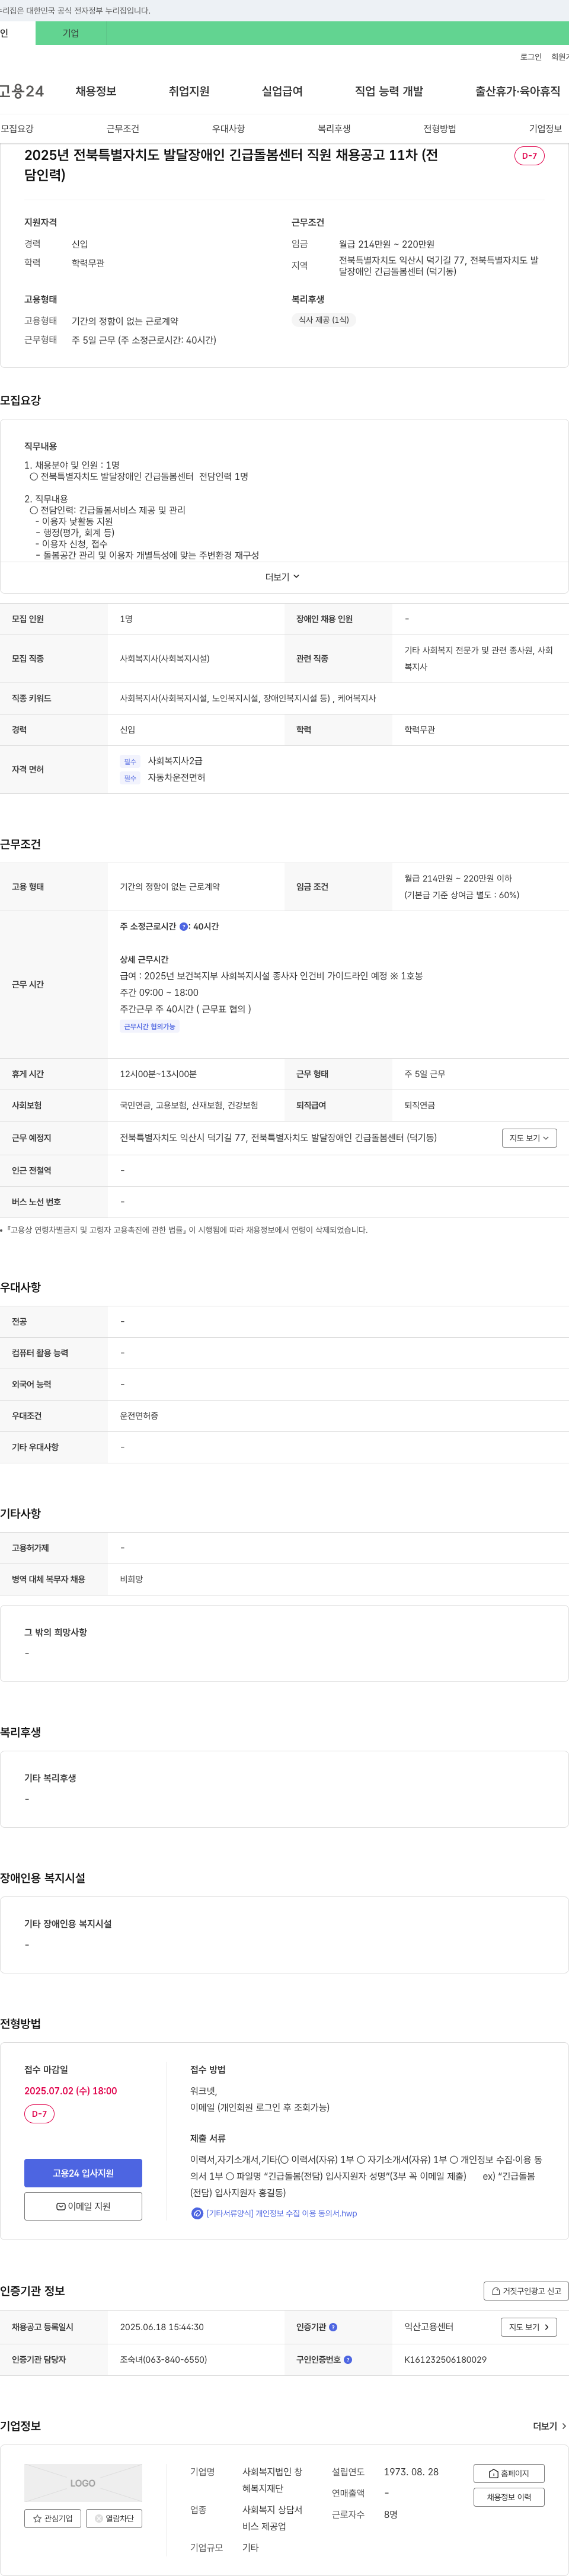Screen dimensions: 569x2576
Task: Open the 기업 tab at the top
Action: [70, 33]
